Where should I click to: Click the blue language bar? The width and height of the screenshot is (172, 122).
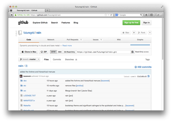pyautogui.click(x=140, y=45)
